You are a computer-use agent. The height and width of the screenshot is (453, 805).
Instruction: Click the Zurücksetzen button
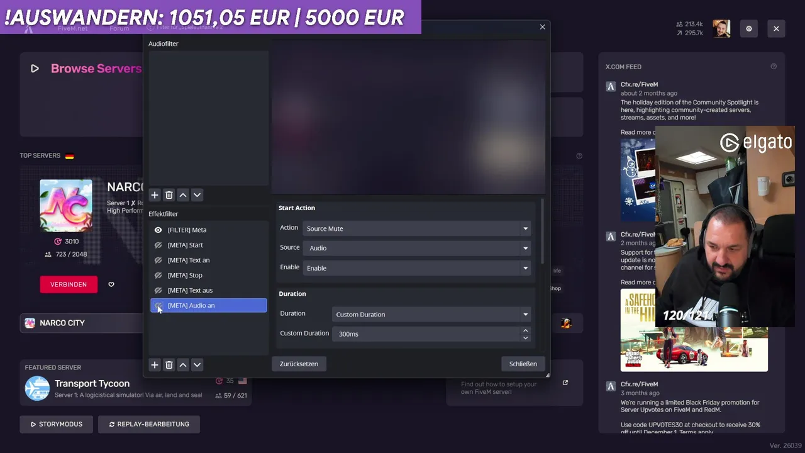click(x=299, y=364)
